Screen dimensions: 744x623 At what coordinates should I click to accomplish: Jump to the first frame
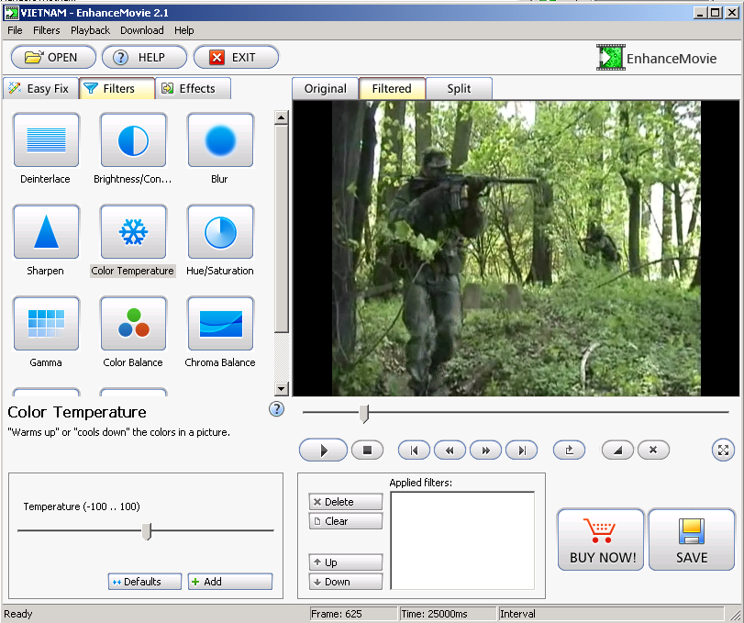tap(414, 451)
